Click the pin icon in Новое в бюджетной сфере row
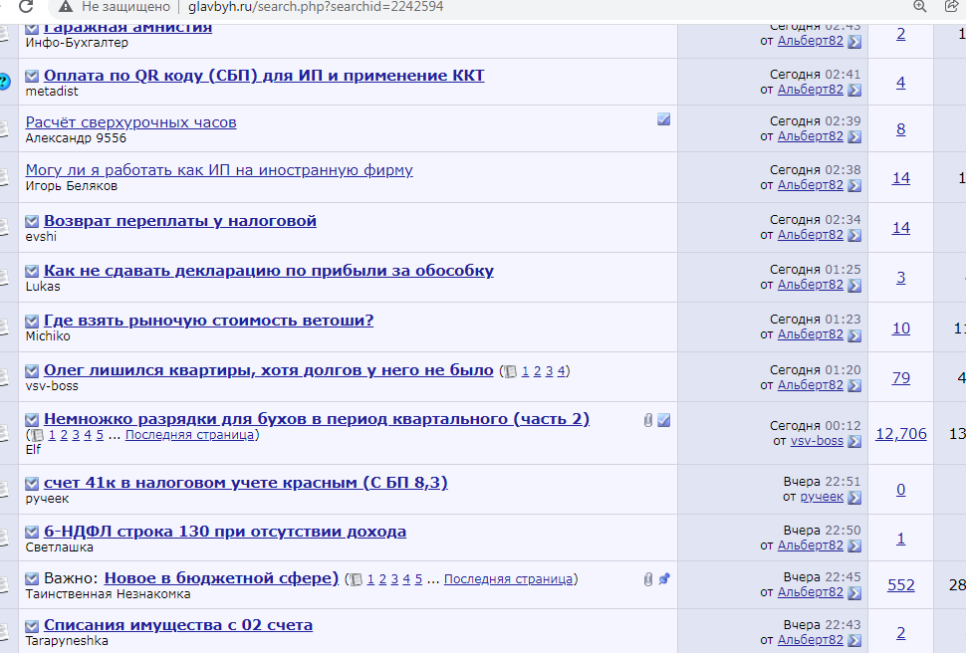 point(664,578)
